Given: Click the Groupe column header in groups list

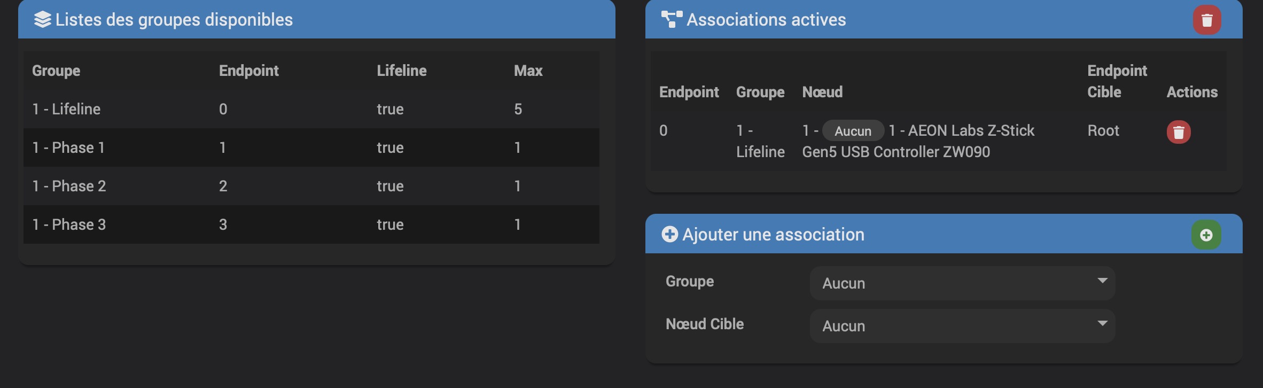Looking at the screenshot, I should pos(56,71).
